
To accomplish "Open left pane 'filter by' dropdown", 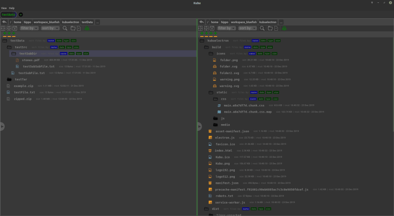I will tap(29, 28).
